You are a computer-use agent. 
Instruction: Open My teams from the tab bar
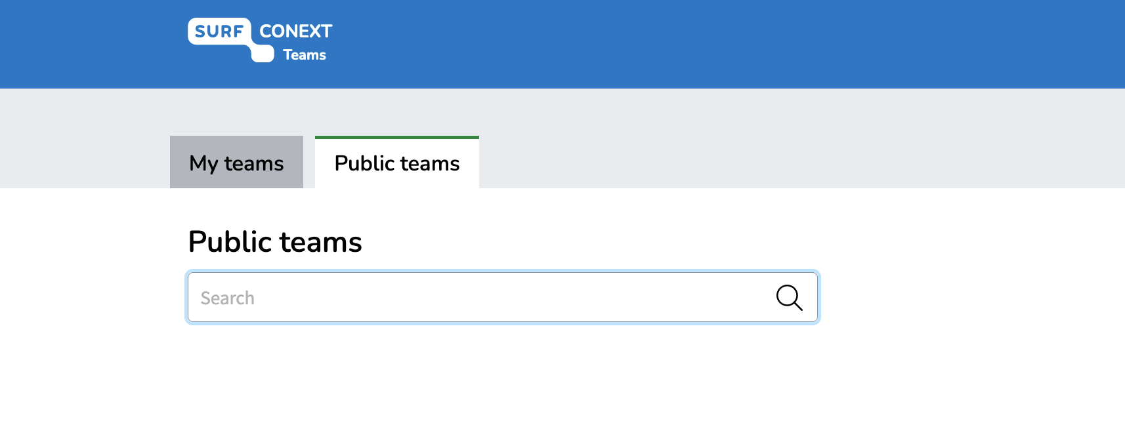236,162
